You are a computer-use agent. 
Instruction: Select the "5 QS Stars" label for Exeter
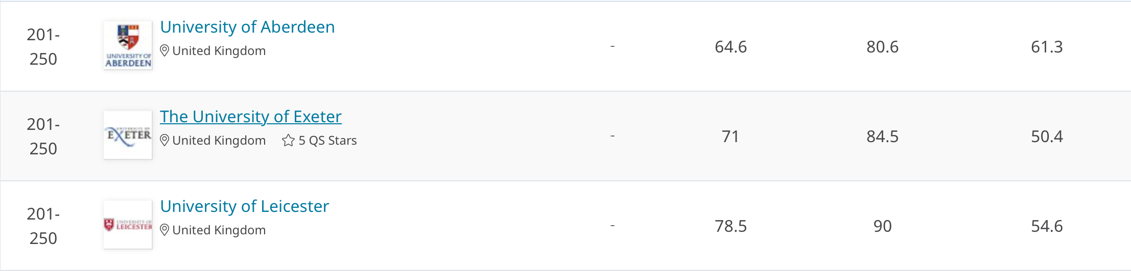tap(327, 141)
